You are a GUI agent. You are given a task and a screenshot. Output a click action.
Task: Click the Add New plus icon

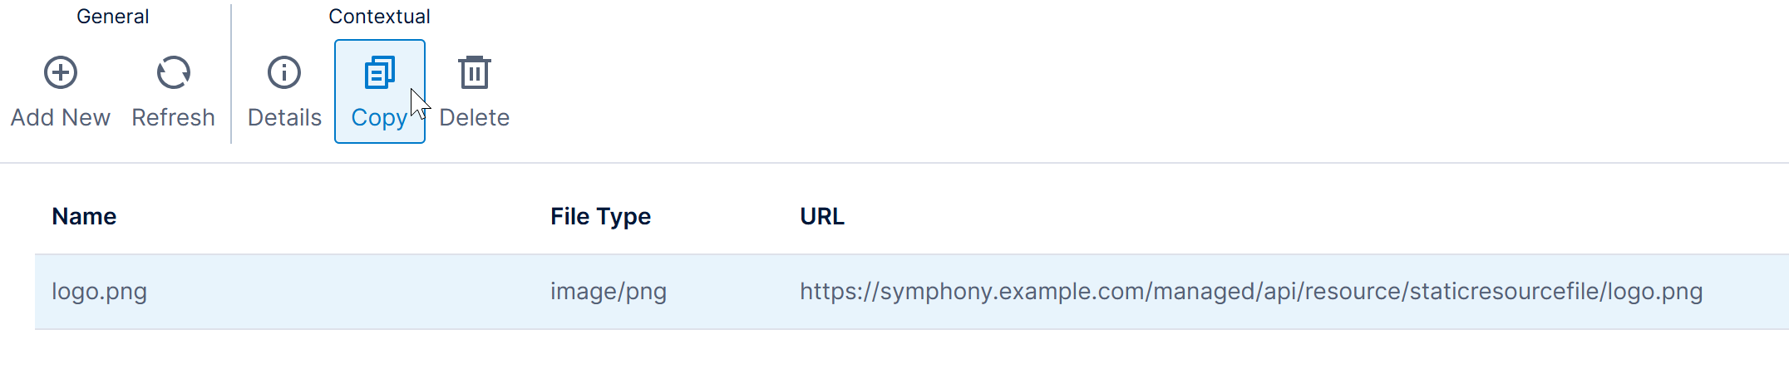pos(61,73)
